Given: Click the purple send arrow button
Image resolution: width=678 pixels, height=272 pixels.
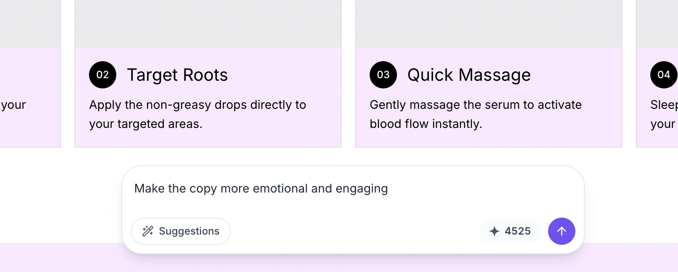Looking at the screenshot, I should [x=561, y=231].
